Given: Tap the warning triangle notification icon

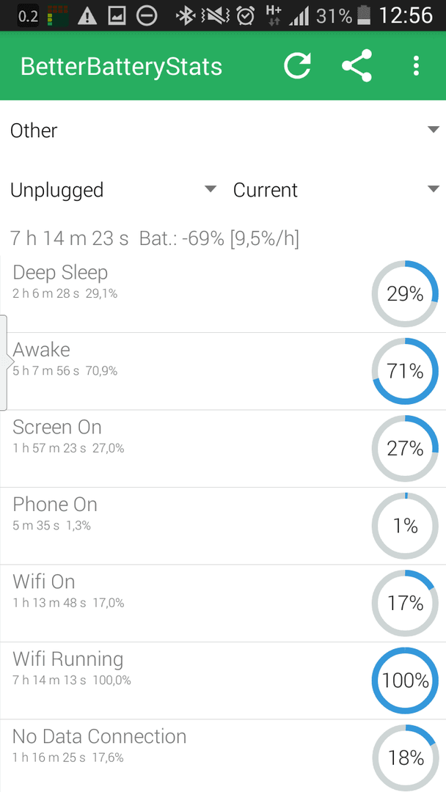Looking at the screenshot, I should [x=87, y=17].
